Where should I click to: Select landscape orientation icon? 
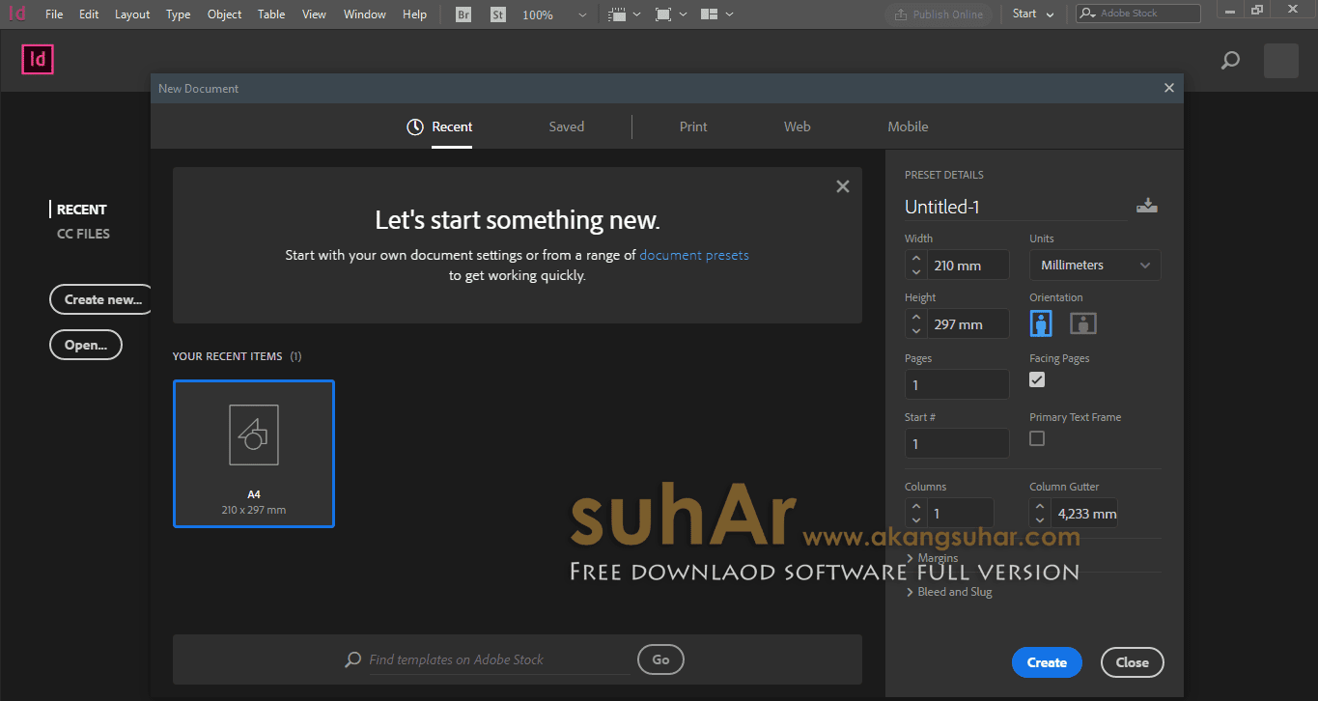click(x=1083, y=323)
